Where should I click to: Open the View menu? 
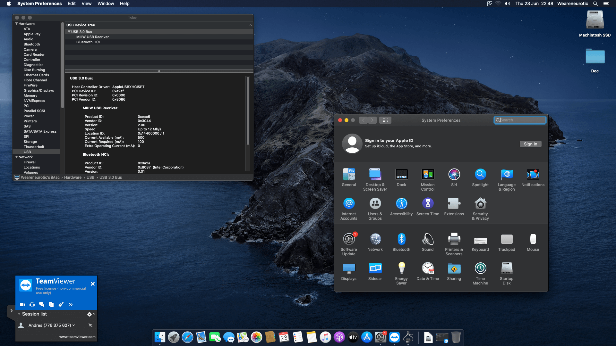point(87,4)
